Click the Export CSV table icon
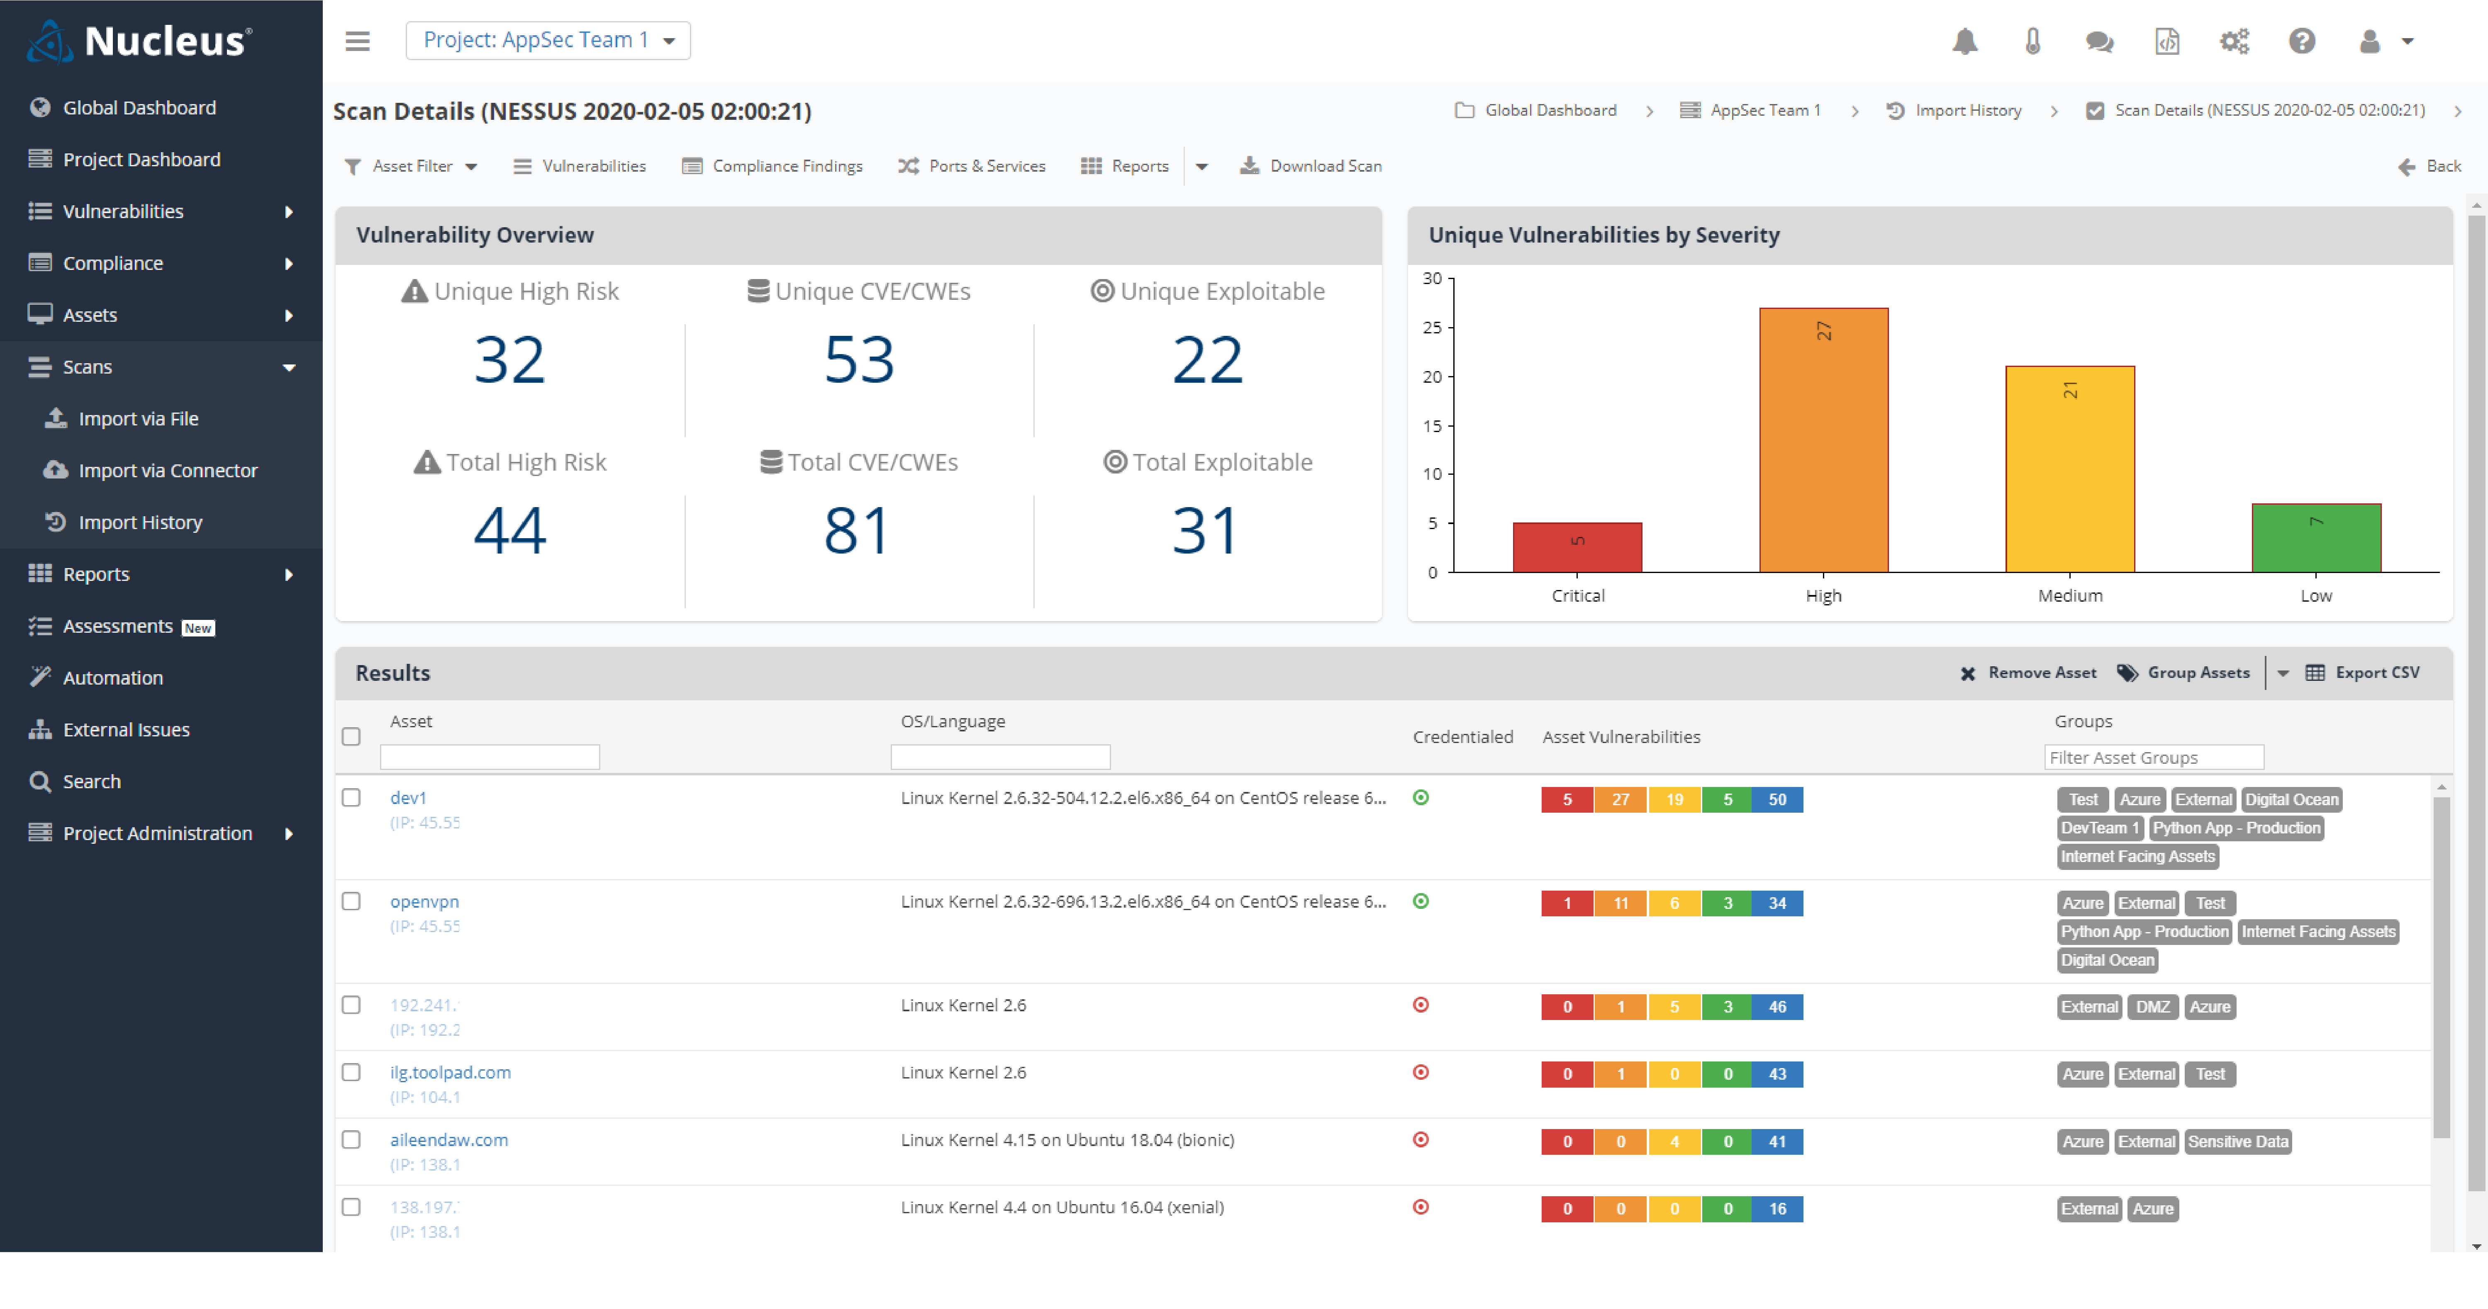 pos(2314,673)
